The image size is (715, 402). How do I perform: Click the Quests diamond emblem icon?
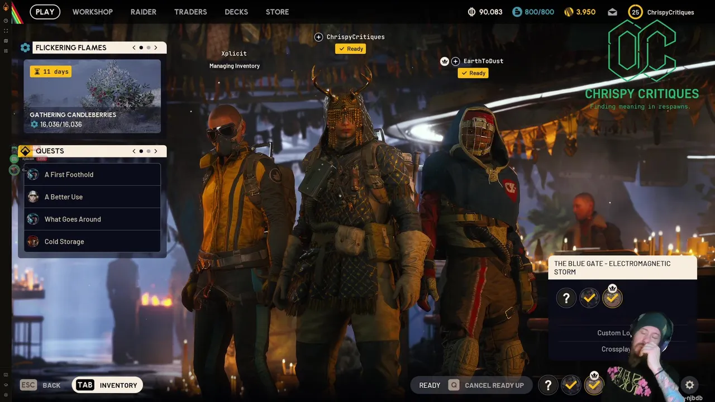(x=25, y=151)
